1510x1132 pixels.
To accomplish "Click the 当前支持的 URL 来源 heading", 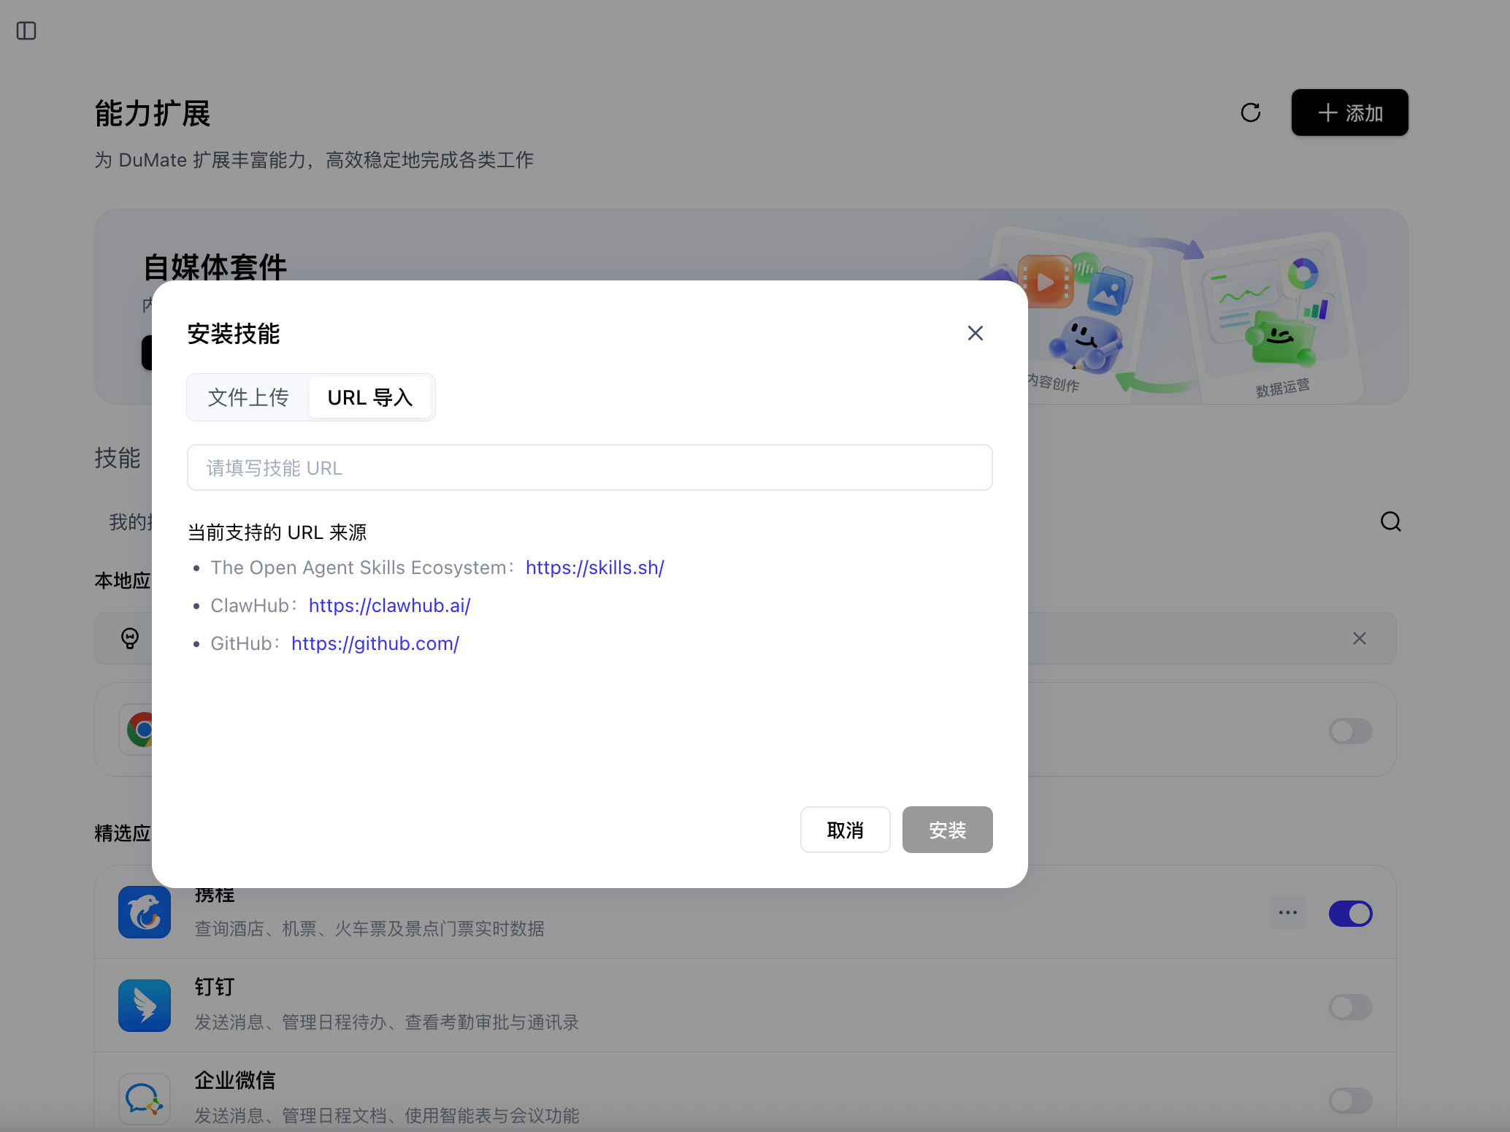I will pyautogui.click(x=277, y=532).
